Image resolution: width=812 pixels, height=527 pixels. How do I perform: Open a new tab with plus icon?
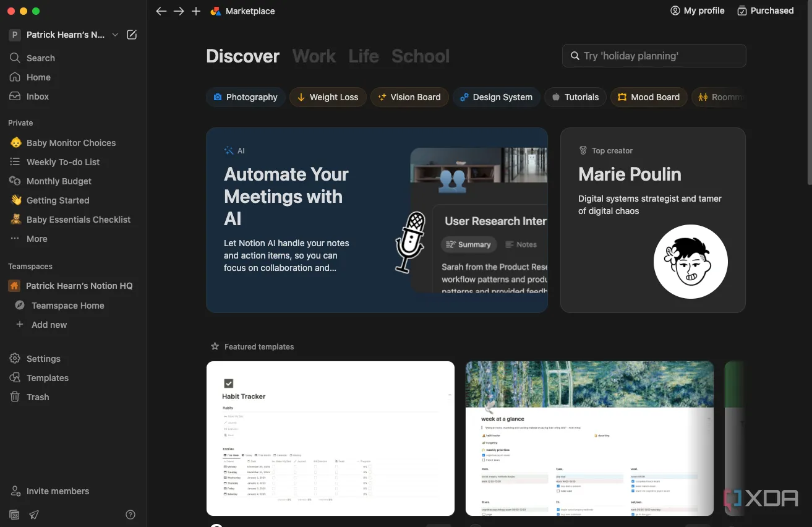tap(196, 11)
